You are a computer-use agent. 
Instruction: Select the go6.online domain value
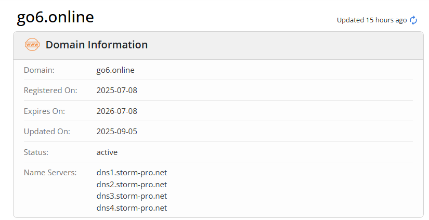point(115,70)
